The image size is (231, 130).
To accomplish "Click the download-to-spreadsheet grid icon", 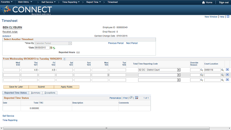I will [136, 97].
